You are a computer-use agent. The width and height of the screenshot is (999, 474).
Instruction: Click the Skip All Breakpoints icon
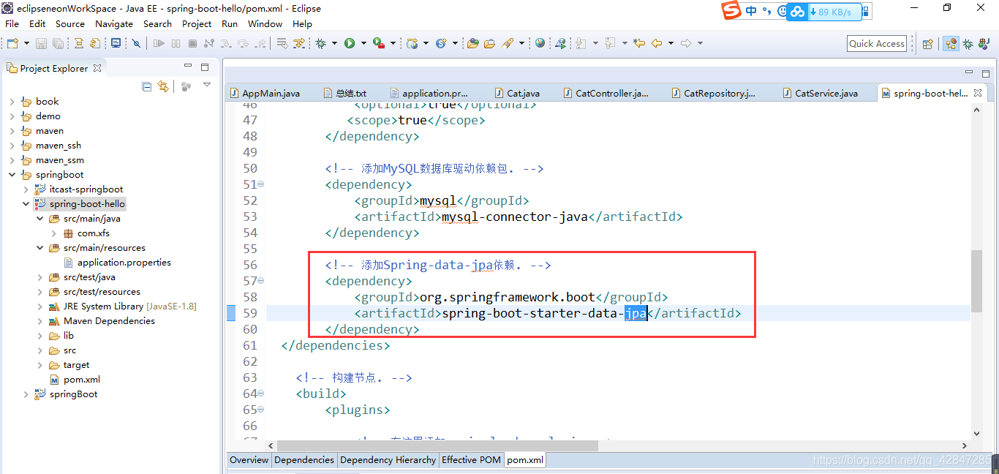click(x=136, y=43)
